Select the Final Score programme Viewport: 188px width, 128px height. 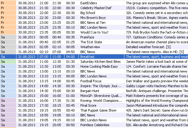(88, 105)
